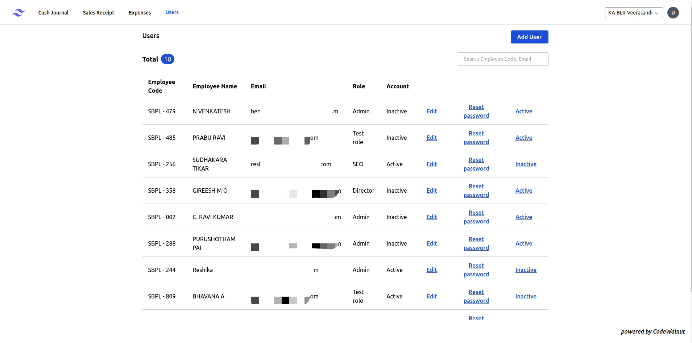This screenshot has height=343, width=692.
Task: Select employee code SBPL - 288
Action: (162, 243)
